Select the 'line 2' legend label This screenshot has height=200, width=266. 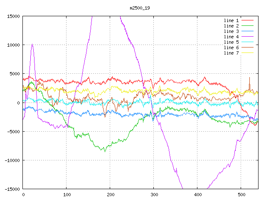[232, 26]
